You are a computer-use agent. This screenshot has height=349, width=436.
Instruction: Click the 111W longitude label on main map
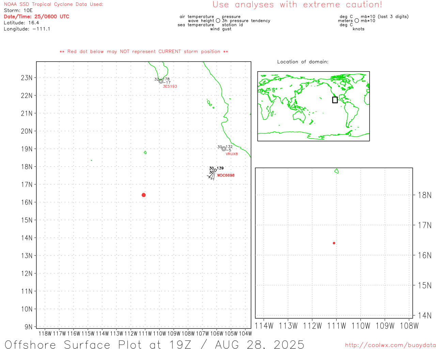click(x=145, y=333)
